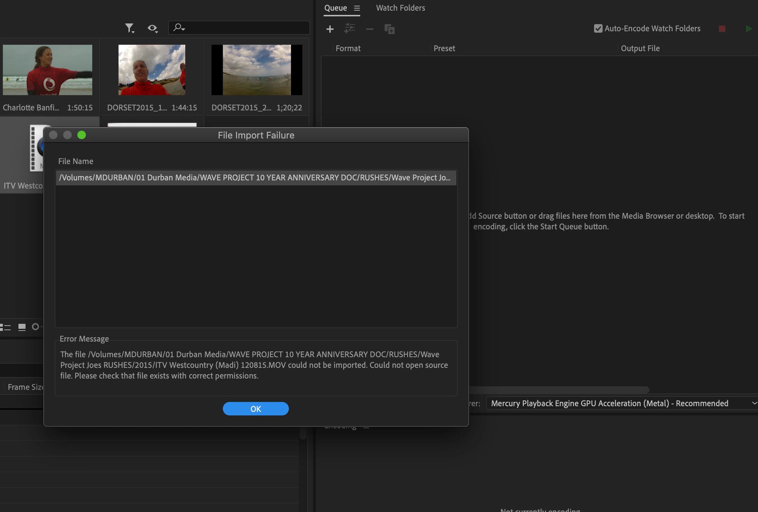Open the Queue panel hamburger menu
This screenshot has width=758, height=512.
click(x=357, y=8)
